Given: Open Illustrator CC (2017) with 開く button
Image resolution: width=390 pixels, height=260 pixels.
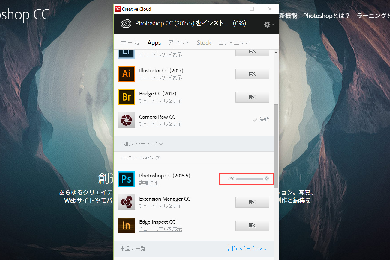Looking at the screenshot, I should pyautogui.click(x=252, y=74).
